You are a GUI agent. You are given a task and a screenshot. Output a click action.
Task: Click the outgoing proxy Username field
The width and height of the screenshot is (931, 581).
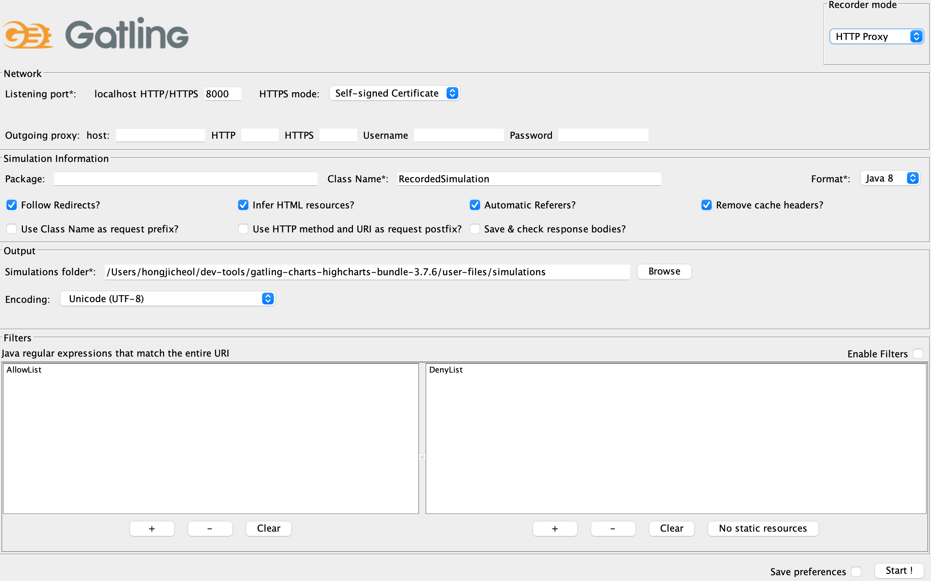pyautogui.click(x=459, y=135)
